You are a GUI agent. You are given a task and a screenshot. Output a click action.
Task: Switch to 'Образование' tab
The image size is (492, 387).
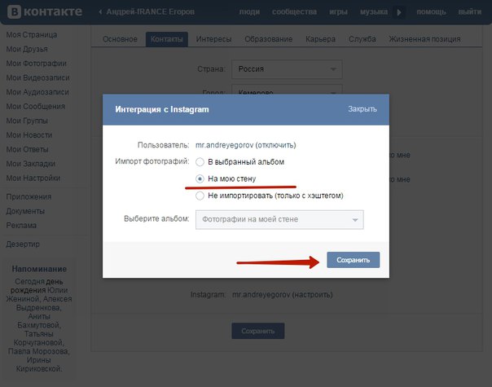coord(268,39)
